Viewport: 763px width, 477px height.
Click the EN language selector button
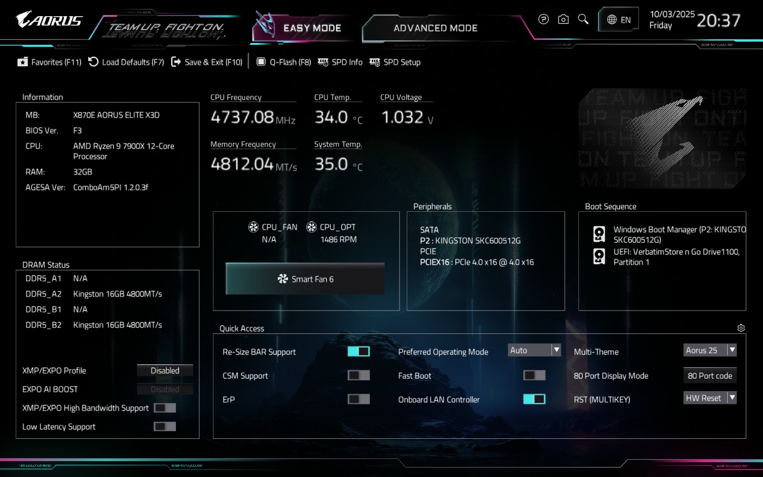[619, 20]
